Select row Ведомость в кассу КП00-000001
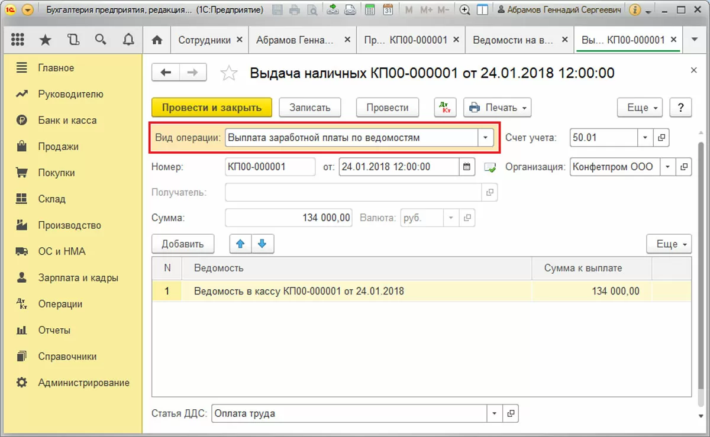This screenshot has width=710, height=437. 421,291
